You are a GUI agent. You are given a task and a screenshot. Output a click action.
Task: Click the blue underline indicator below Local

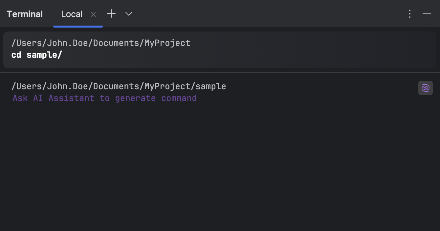78,26
